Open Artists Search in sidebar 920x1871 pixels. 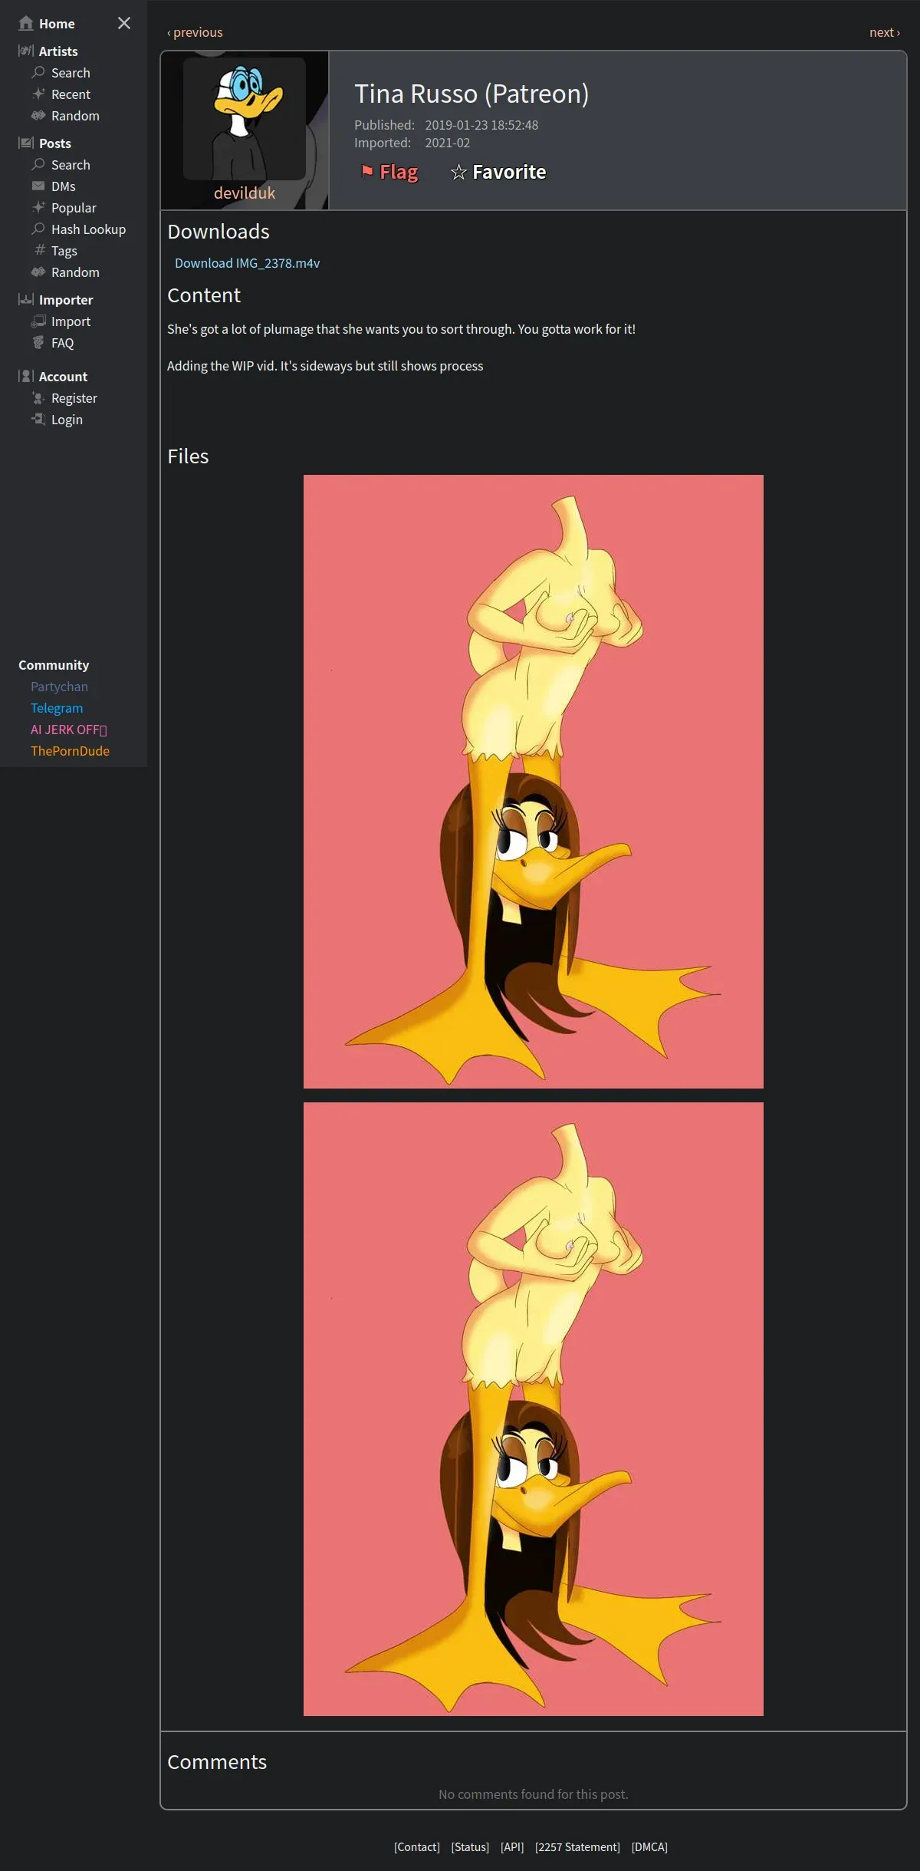pyautogui.click(x=71, y=73)
